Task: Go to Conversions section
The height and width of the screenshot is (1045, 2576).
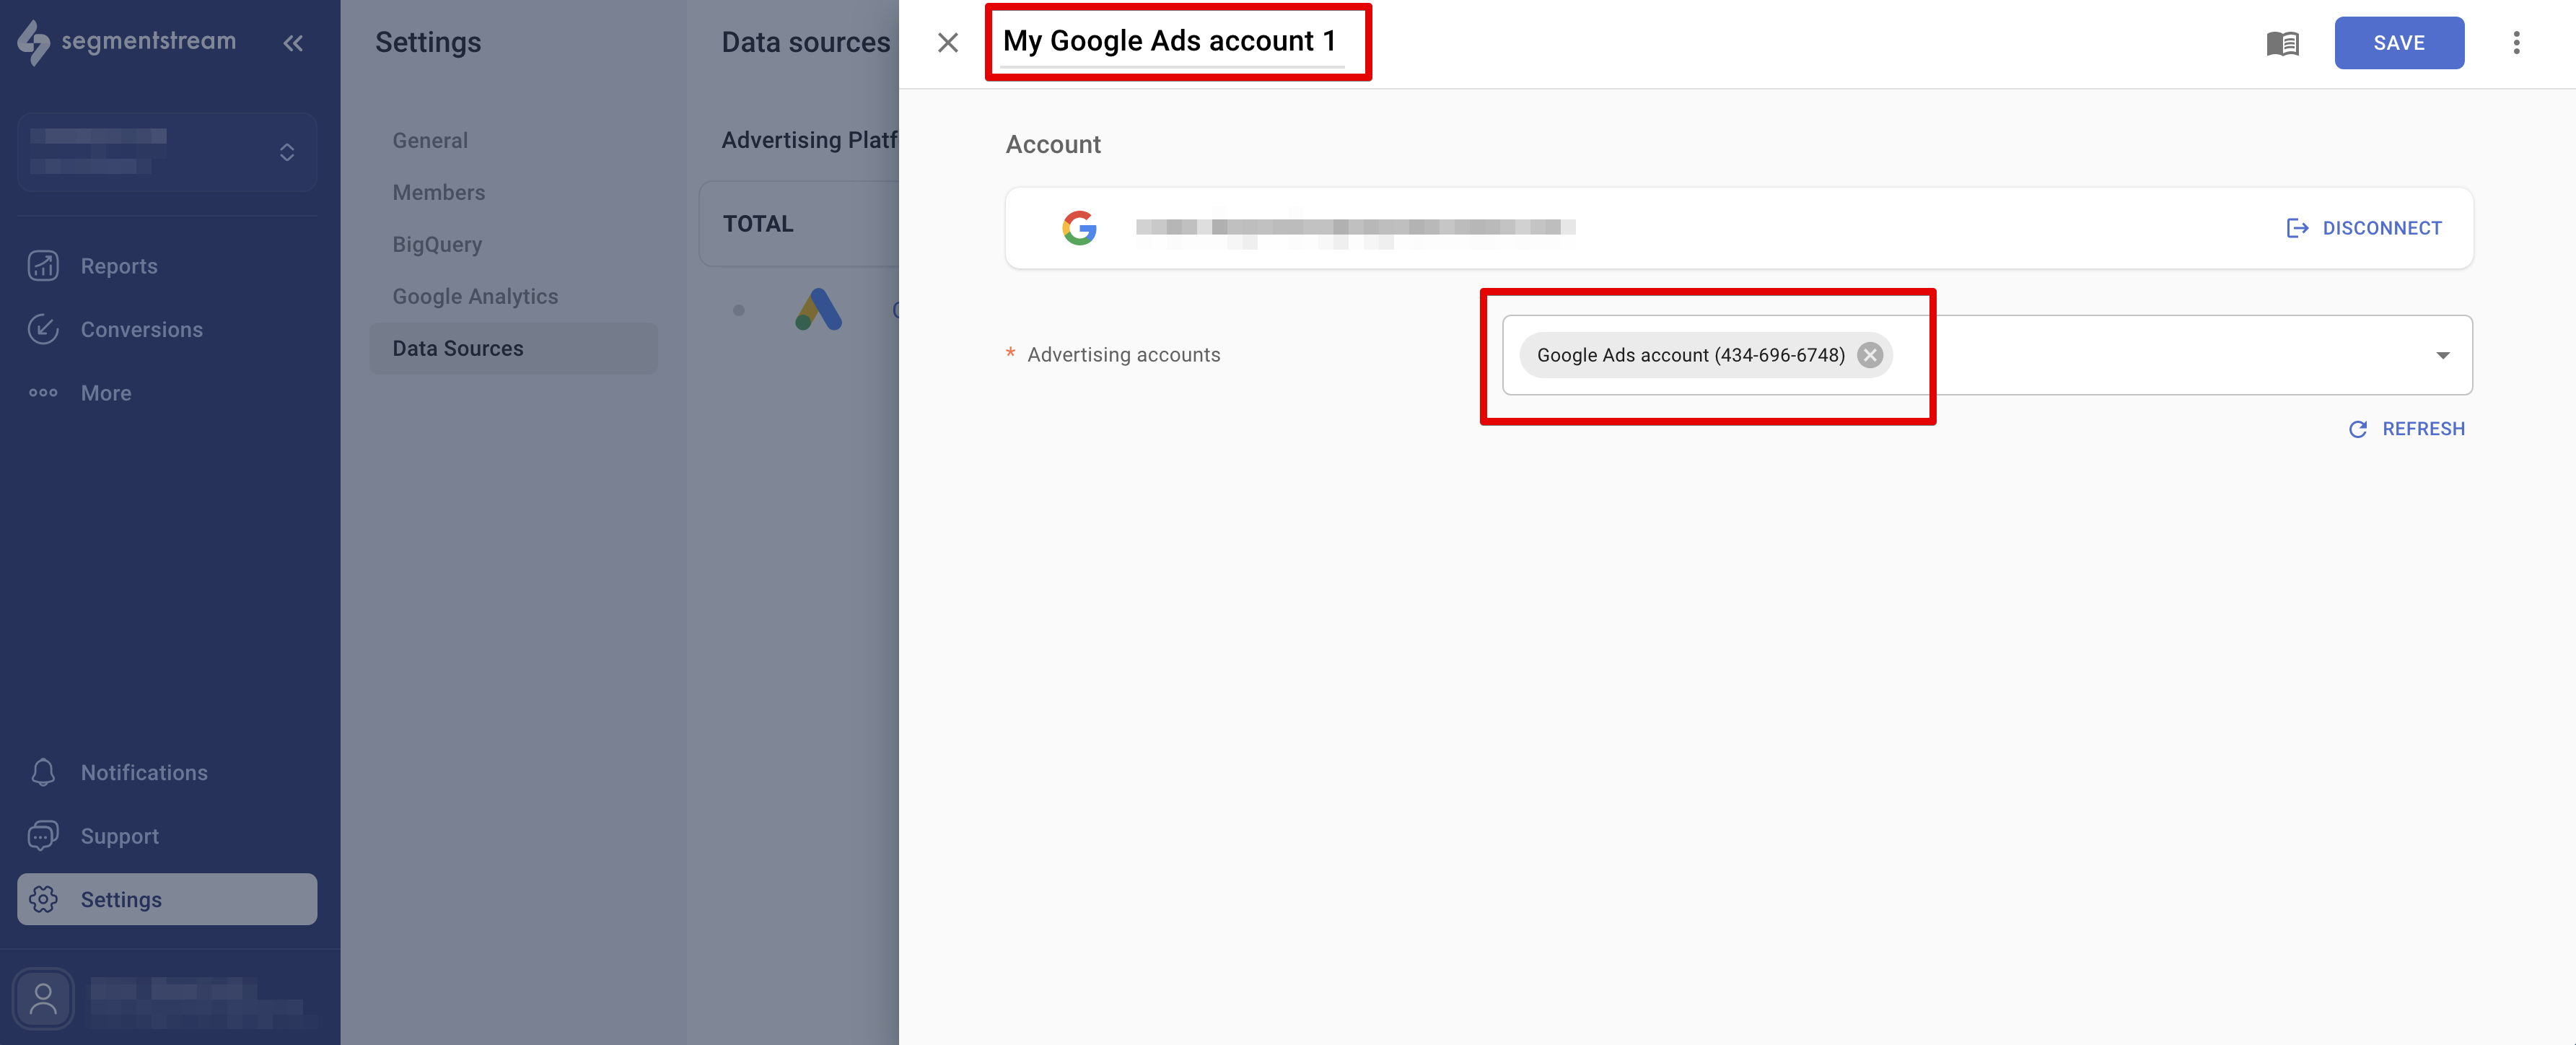Action: 141,329
